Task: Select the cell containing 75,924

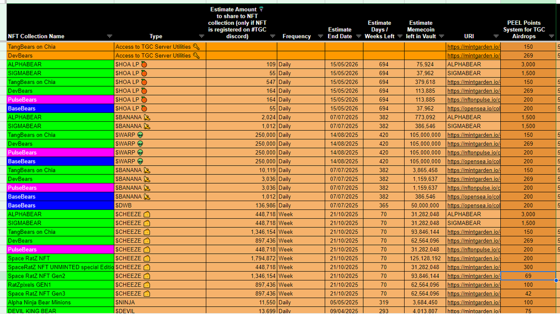Action: click(426, 64)
